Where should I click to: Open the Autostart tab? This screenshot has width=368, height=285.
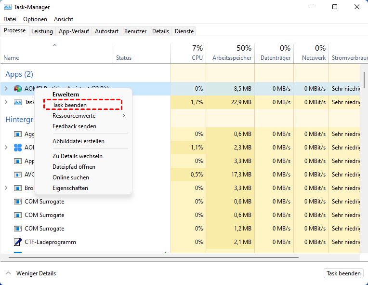[x=106, y=31]
